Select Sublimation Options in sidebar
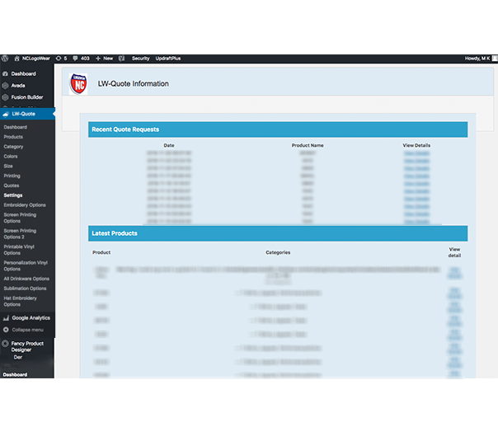Screen dimensions: 498x427 (x=26, y=289)
